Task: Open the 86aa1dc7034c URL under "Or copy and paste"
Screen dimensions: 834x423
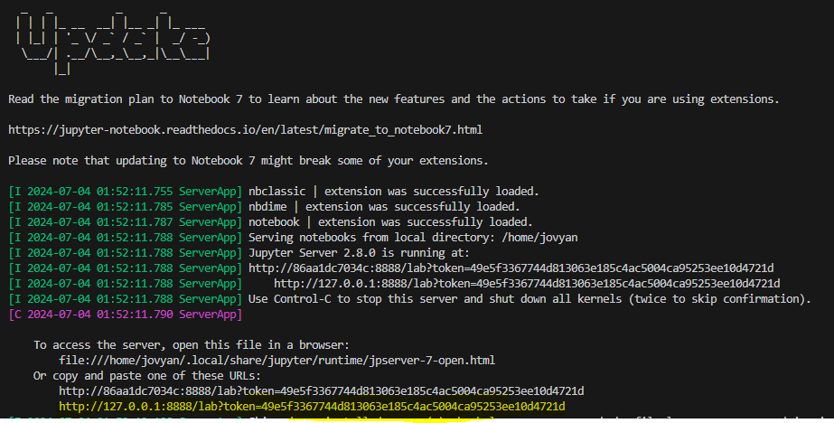Action: (321, 391)
